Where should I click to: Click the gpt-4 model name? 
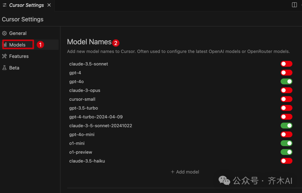coord(75,73)
